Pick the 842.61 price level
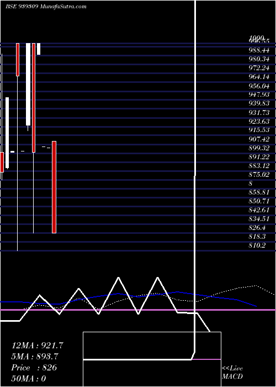The width and height of the screenshot is (276, 387). (259, 210)
